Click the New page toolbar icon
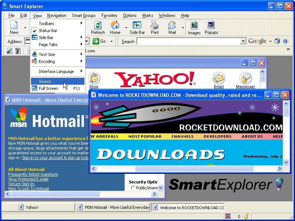Viewport: 295px width, 221px height. point(14,27)
